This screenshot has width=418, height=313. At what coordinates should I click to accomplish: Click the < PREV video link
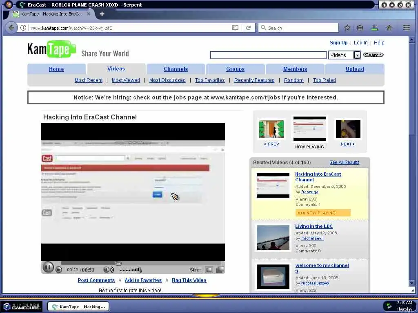pyautogui.click(x=271, y=144)
